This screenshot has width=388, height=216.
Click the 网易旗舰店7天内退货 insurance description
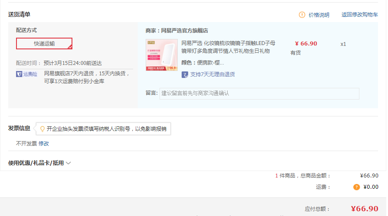[x=87, y=77]
